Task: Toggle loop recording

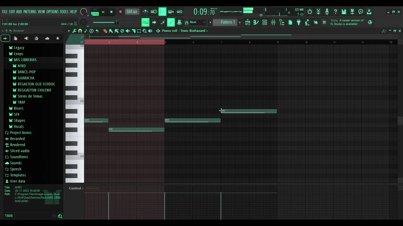Action: pos(179,12)
